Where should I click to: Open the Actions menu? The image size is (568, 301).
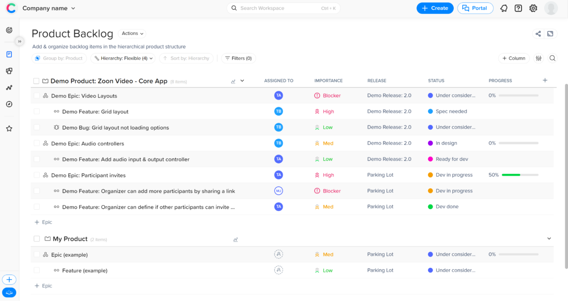coord(132,33)
